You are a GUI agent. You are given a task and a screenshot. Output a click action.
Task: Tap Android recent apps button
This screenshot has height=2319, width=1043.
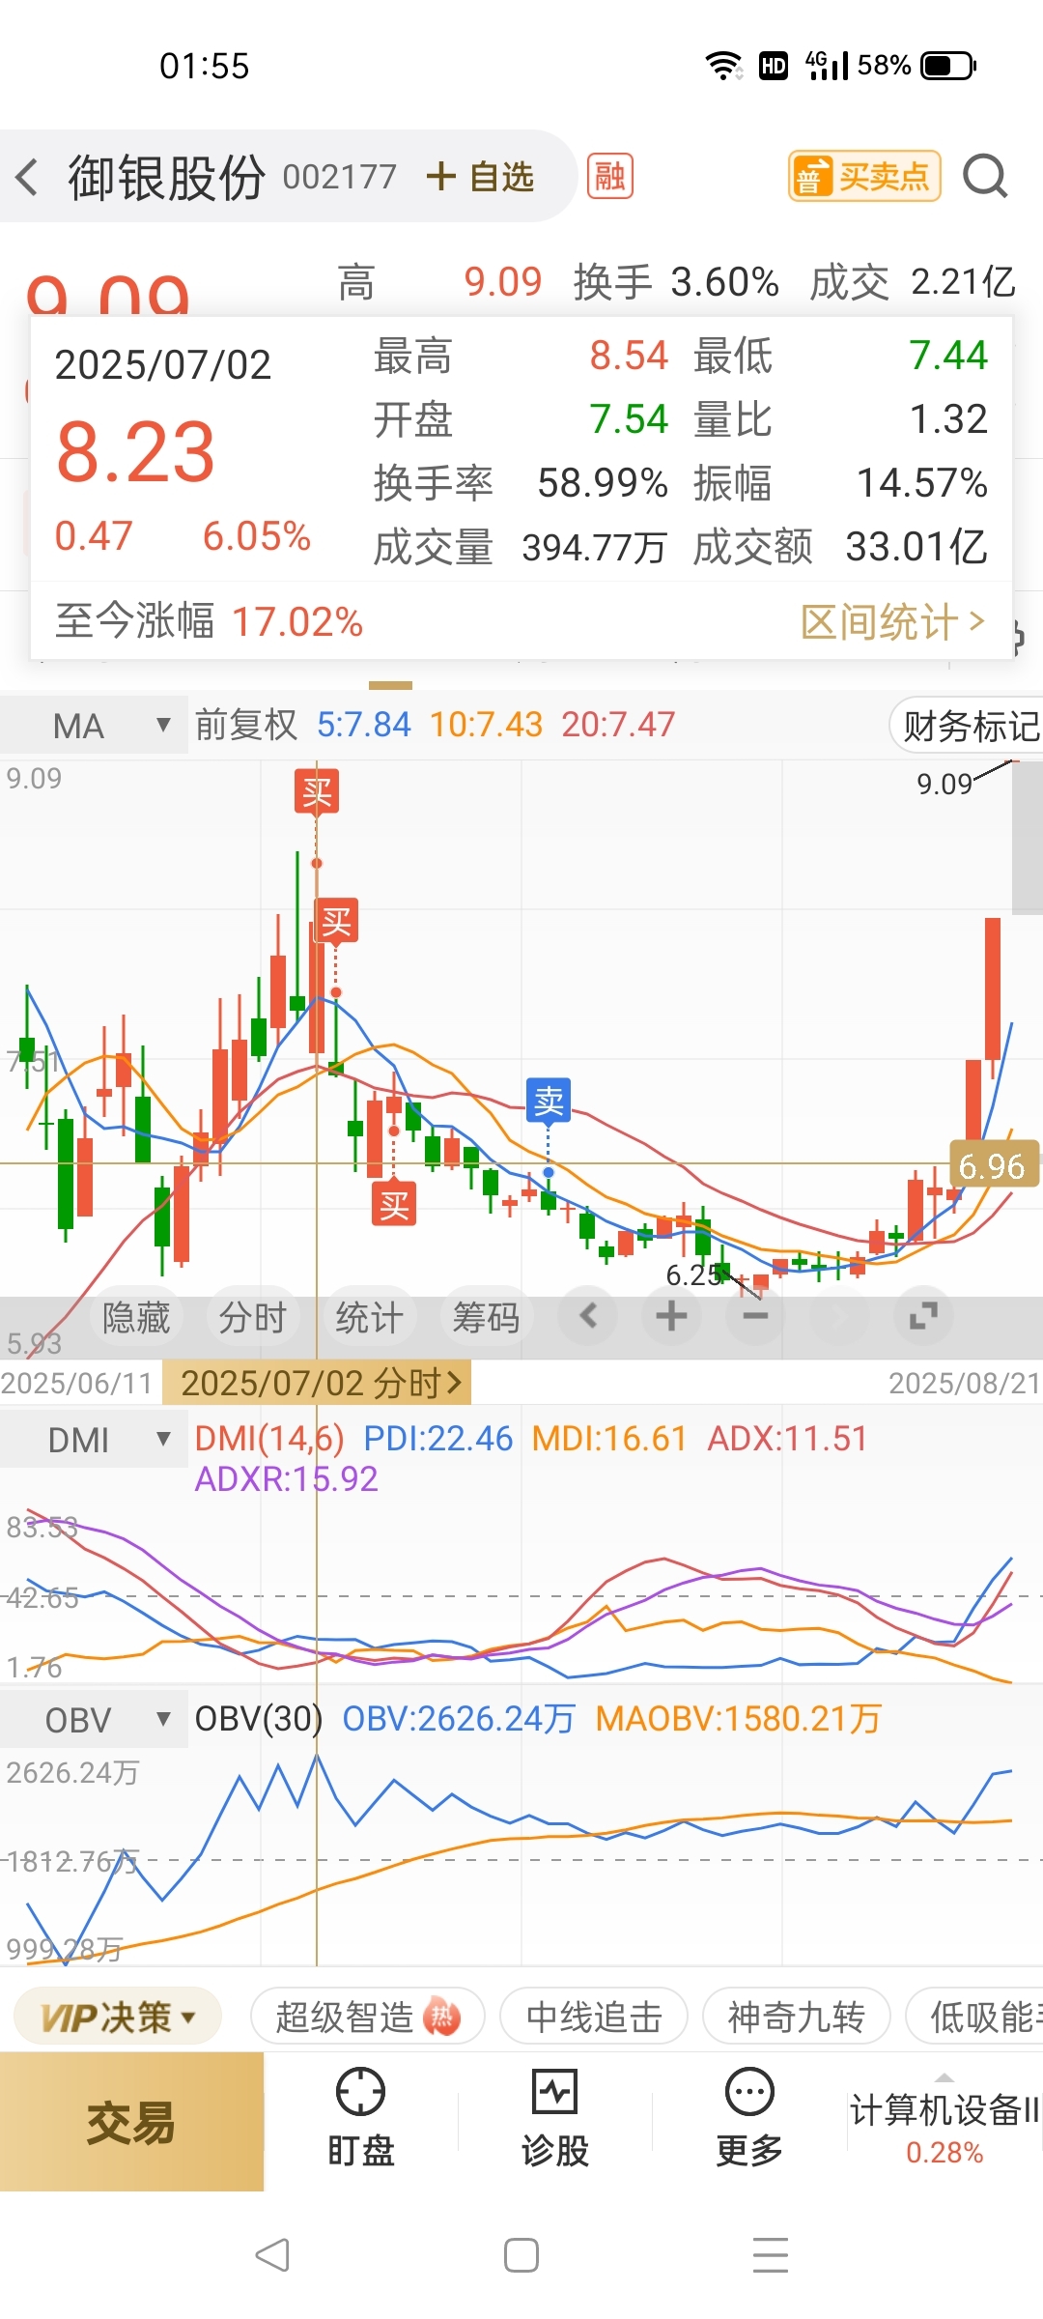[x=771, y=2255]
